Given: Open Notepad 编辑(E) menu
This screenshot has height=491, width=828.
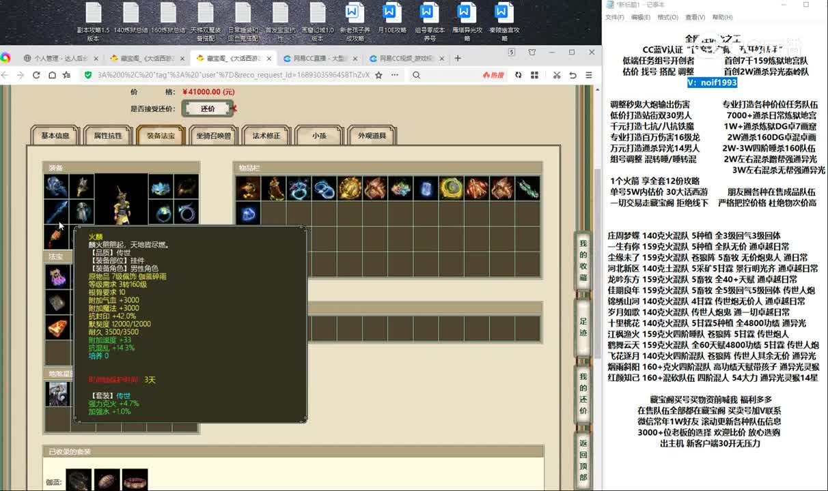Looking at the screenshot, I should [x=641, y=17].
